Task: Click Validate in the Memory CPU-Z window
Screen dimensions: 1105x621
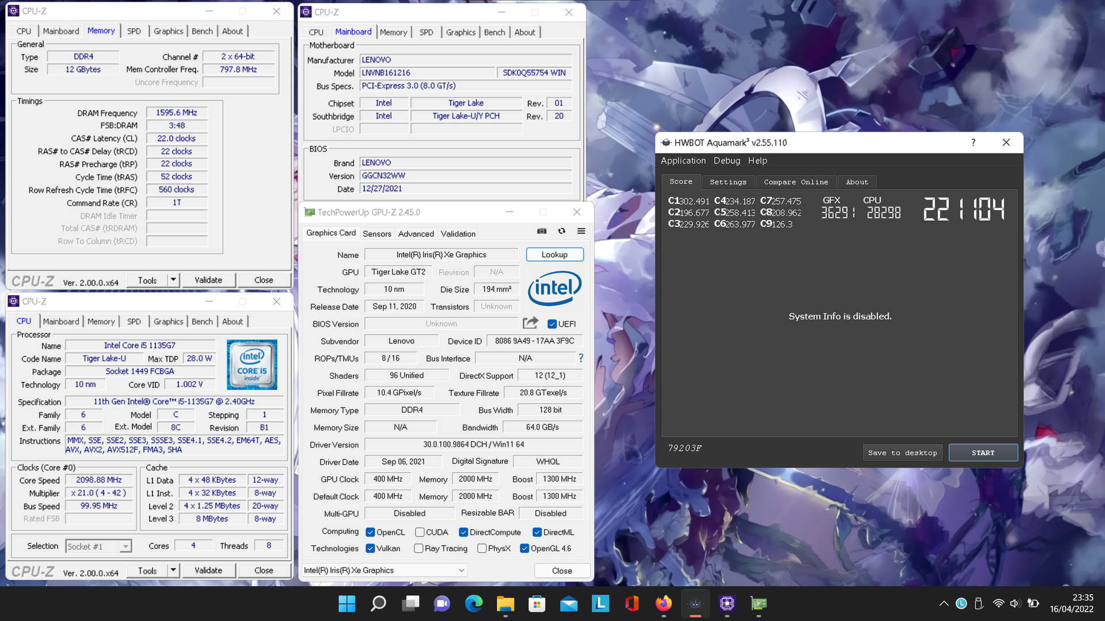Action: pos(208,280)
